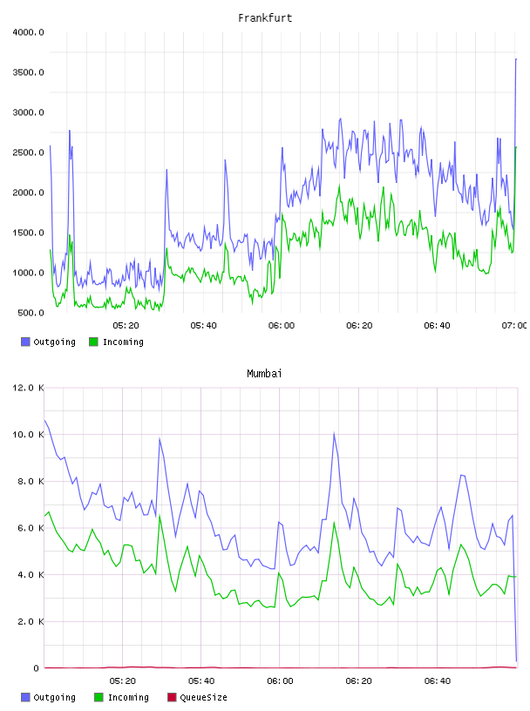Click the blue Outgoing swatch in Mumbai legend
The width and height of the screenshot is (530, 711).
pos(25,697)
